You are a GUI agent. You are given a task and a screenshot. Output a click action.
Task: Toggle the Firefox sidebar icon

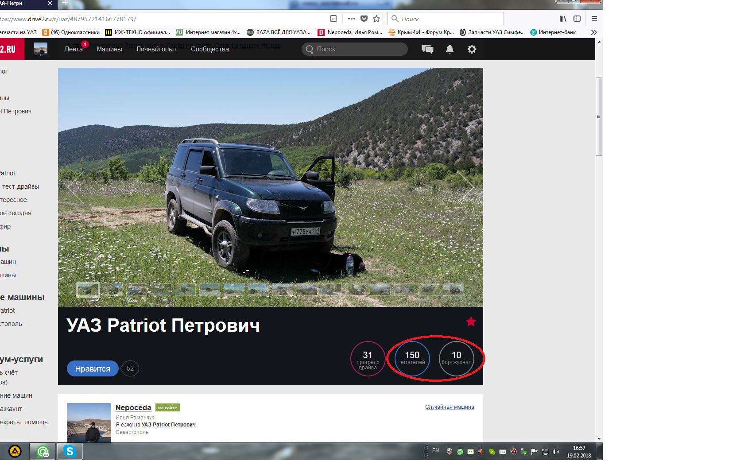(577, 19)
